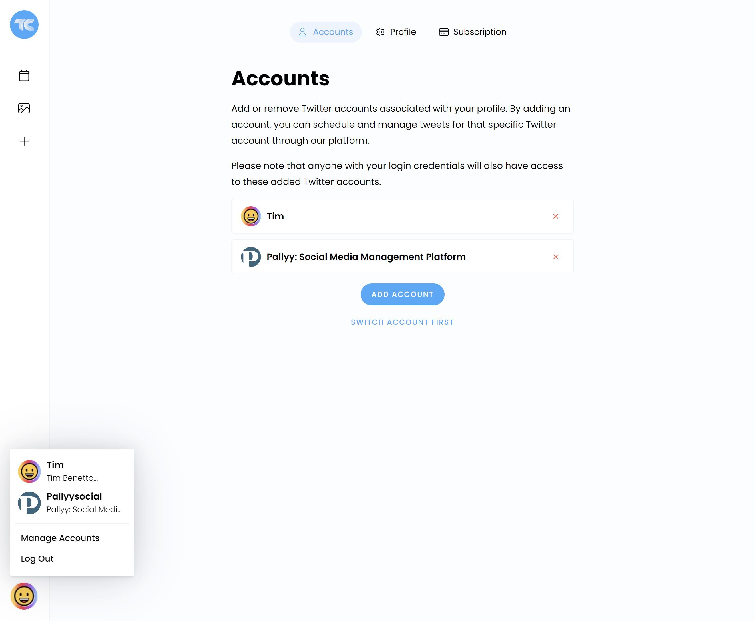Click the calendar/schedule icon in sidebar

(x=24, y=75)
